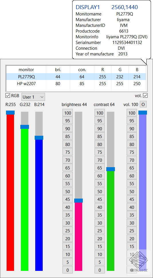Click B value 214 in PL2779Q row
This screenshot has width=153, height=278.
(137, 77)
